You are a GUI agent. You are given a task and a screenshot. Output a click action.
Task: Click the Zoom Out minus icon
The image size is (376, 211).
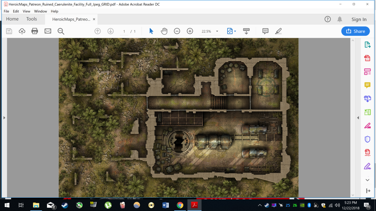click(177, 31)
